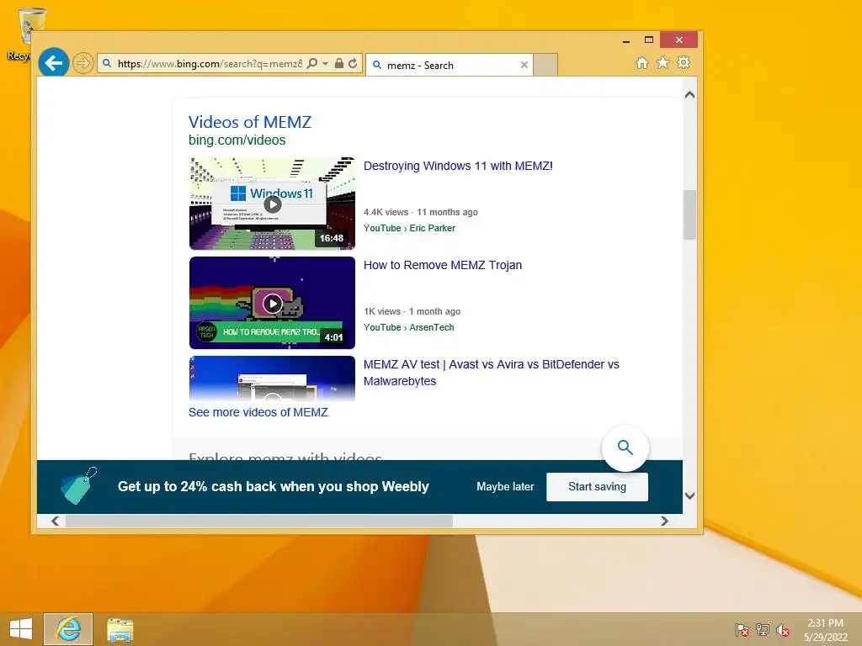Click the vertical scrollbar up arrow
862x646 pixels.
click(x=690, y=95)
